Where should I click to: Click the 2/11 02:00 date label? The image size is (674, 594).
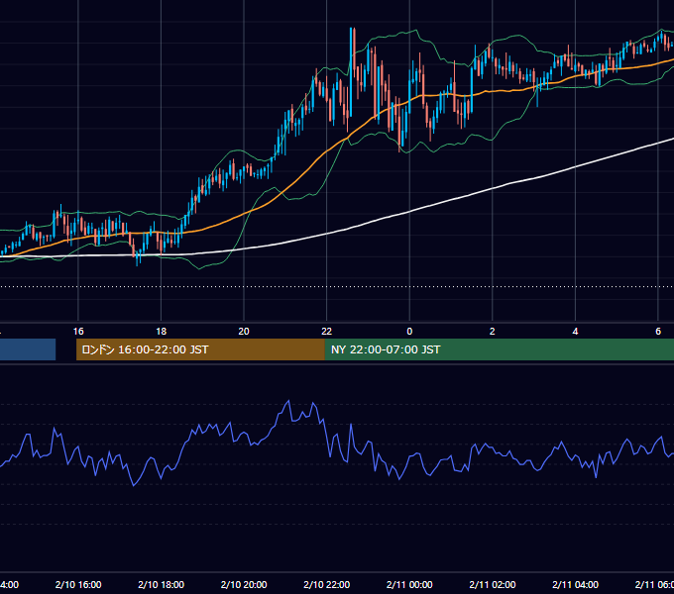tap(493, 584)
